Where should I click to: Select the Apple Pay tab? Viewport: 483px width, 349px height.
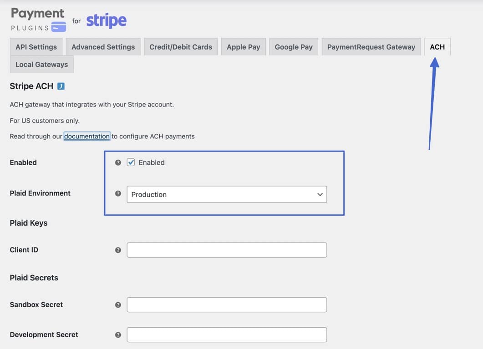(243, 47)
